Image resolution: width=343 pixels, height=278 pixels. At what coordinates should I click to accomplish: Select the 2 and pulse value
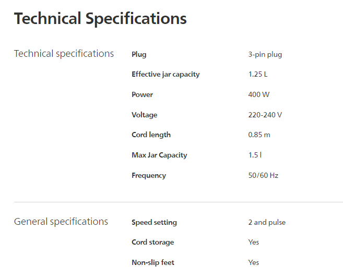click(267, 222)
